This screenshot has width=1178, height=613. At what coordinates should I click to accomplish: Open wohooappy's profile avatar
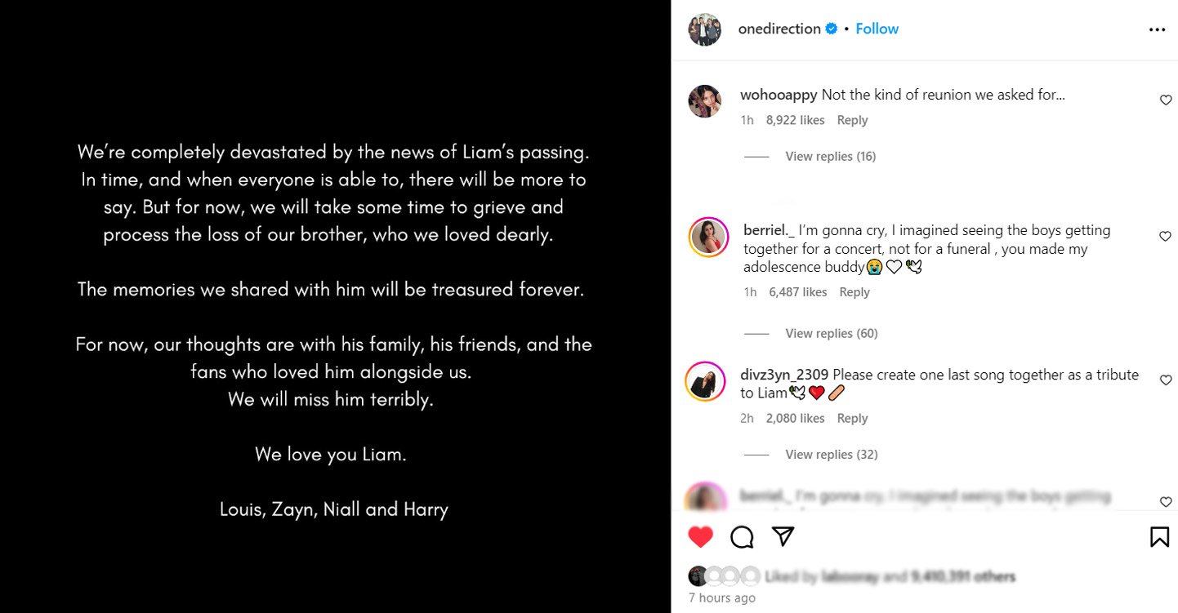point(704,101)
